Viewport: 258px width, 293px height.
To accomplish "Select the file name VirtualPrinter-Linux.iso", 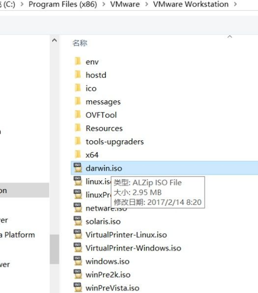I will 126,235.
